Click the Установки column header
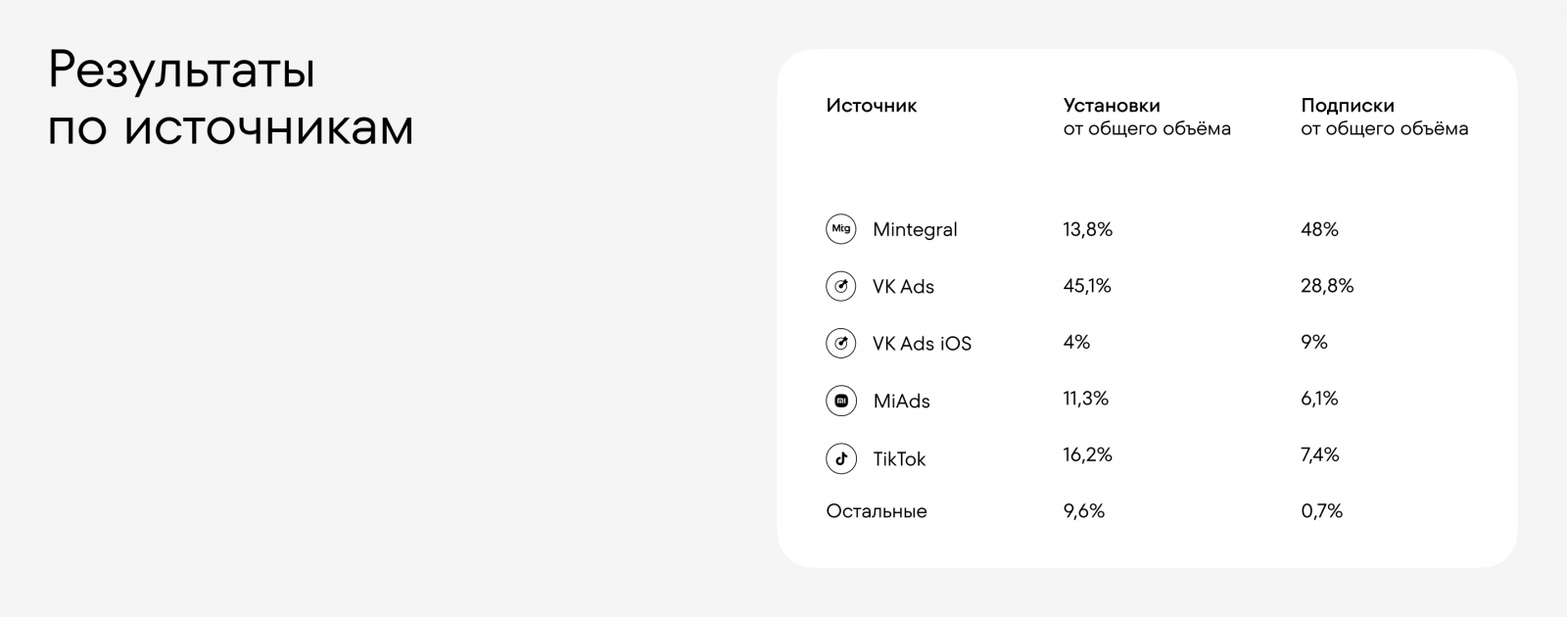Viewport: 1567px width, 617px height. click(x=1112, y=106)
